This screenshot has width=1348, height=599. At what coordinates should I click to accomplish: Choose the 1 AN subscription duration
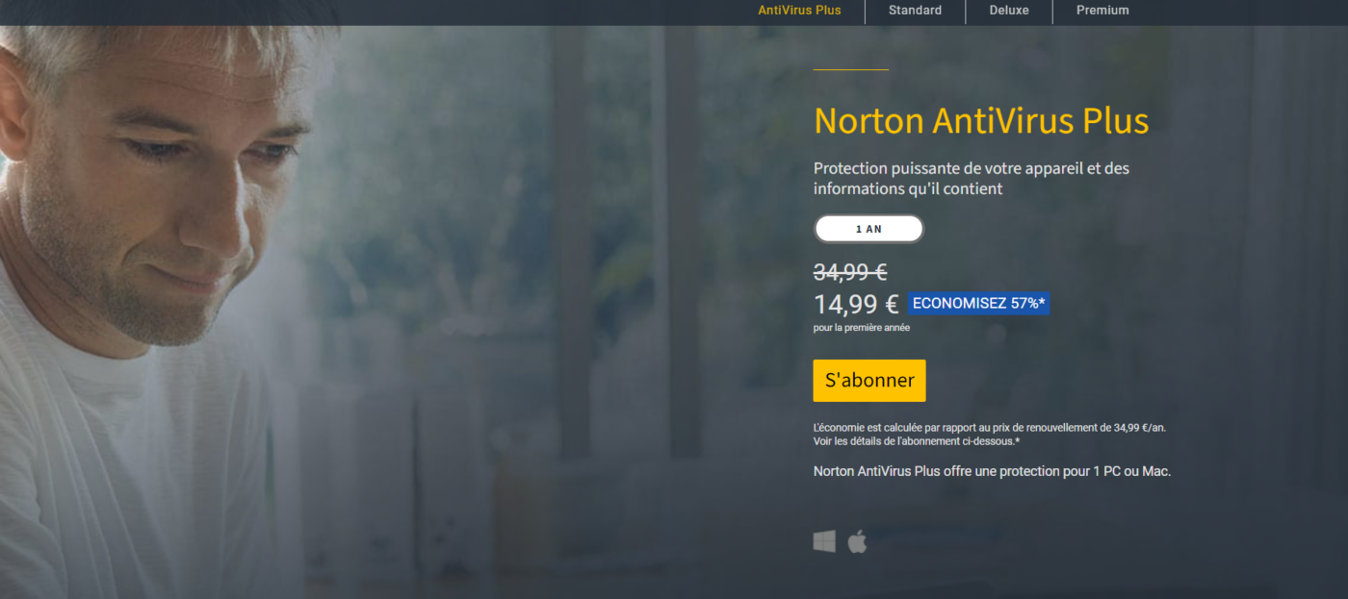[x=868, y=229]
